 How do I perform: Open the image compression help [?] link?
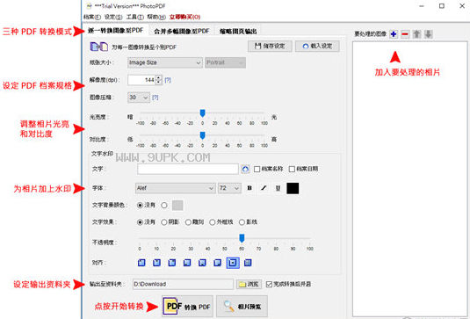pyautogui.click(x=155, y=98)
